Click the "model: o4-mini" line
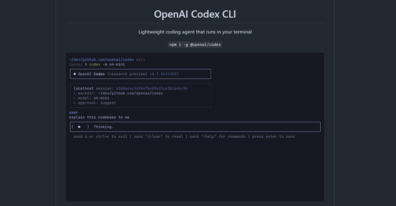 [x=91, y=98]
